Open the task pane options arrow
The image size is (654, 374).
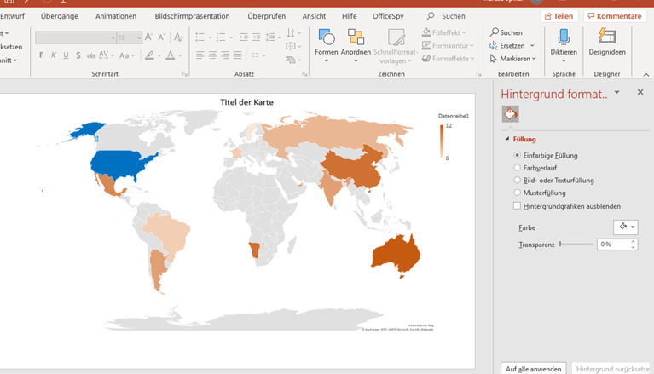tap(616, 92)
